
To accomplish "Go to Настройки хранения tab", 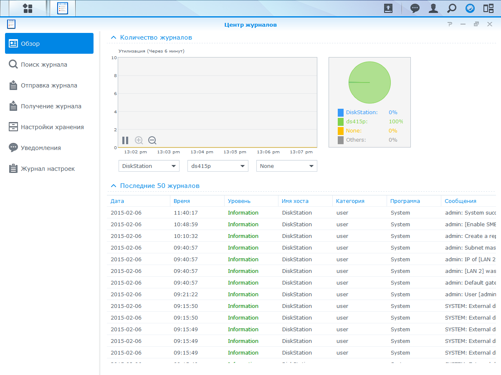I will click(52, 127).
